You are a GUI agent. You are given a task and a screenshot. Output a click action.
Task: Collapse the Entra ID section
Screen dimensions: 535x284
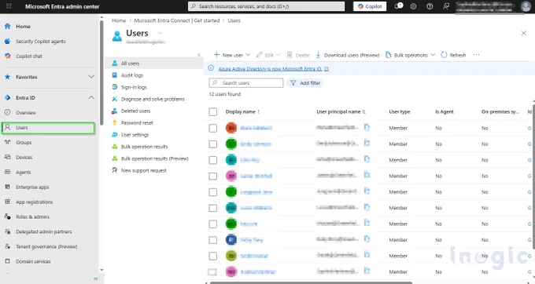point(91,97)
